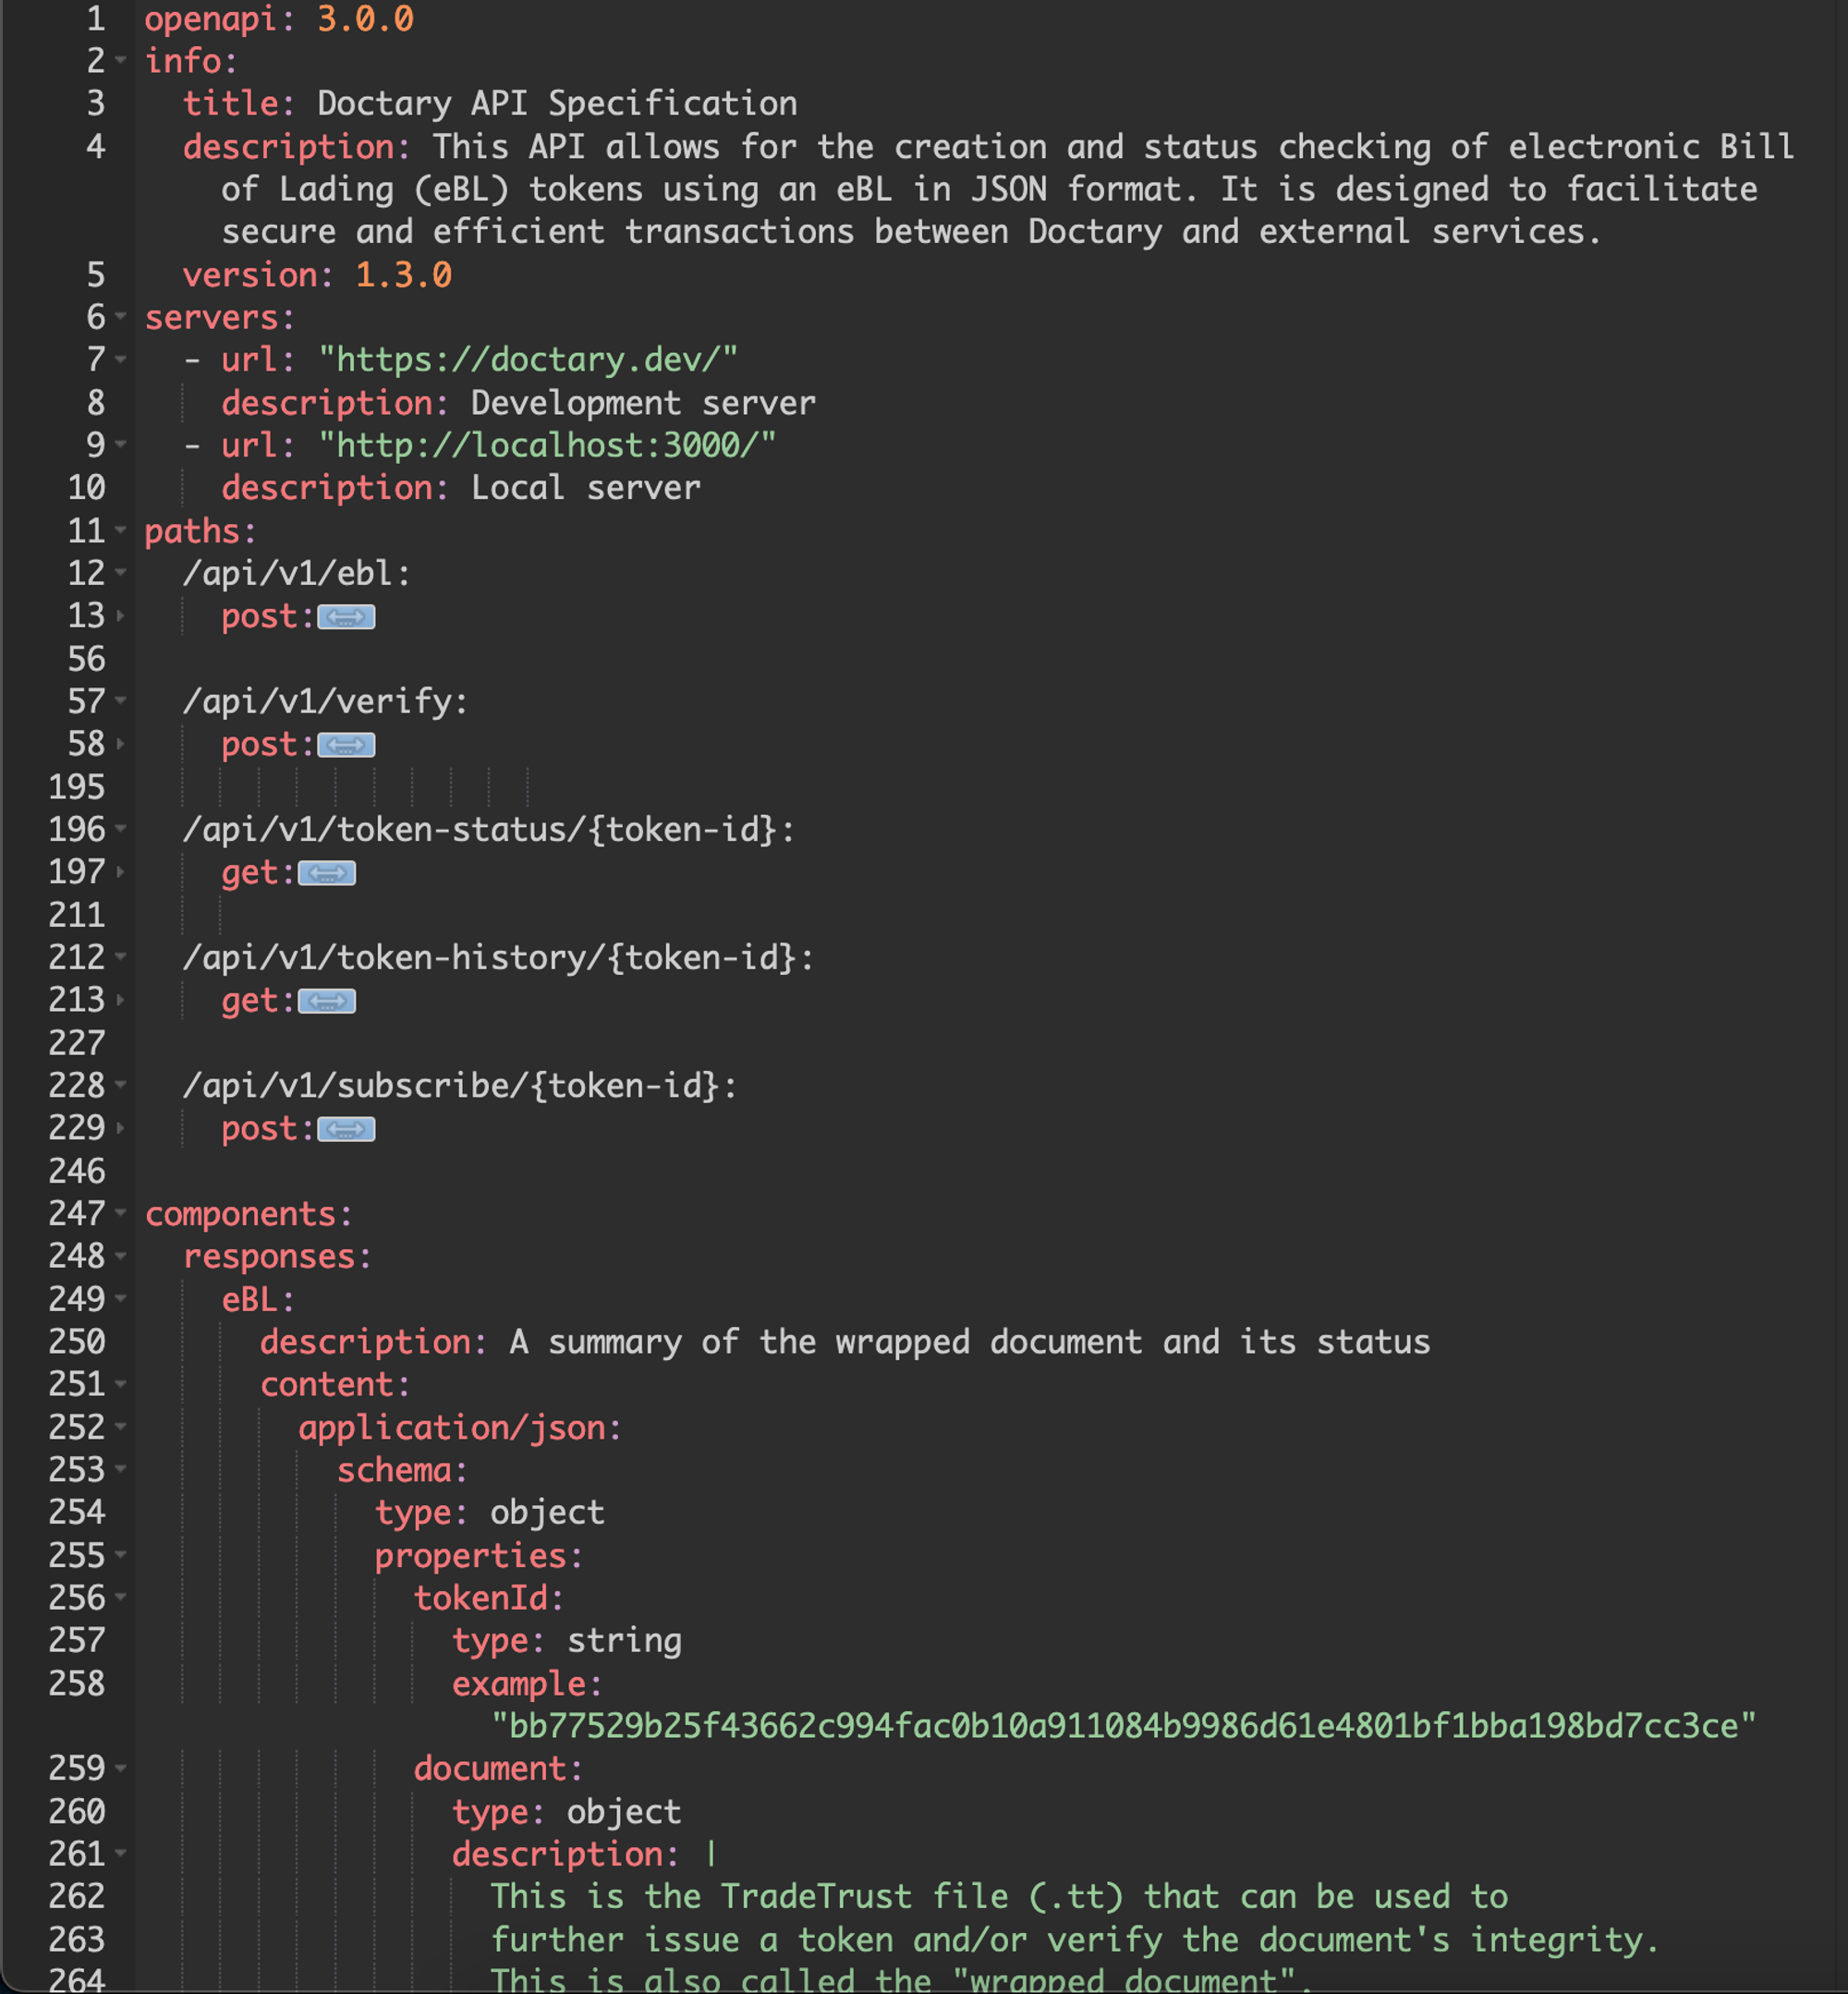Collapse multiline description at line 261
This screenshot has height=1994, width=1848.
[x=121, y=1852]
